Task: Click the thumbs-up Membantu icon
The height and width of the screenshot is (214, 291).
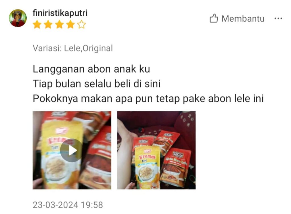Action: (214, 18)
